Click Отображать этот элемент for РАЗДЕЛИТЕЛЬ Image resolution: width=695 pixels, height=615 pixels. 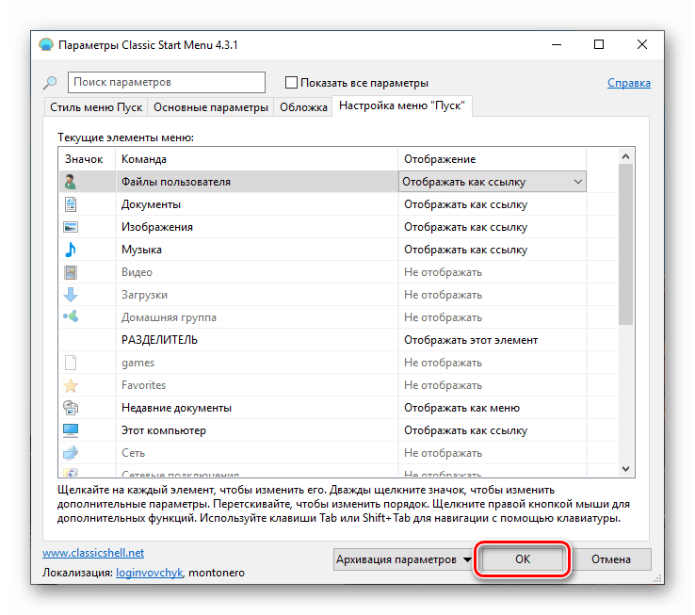[471, 340]
